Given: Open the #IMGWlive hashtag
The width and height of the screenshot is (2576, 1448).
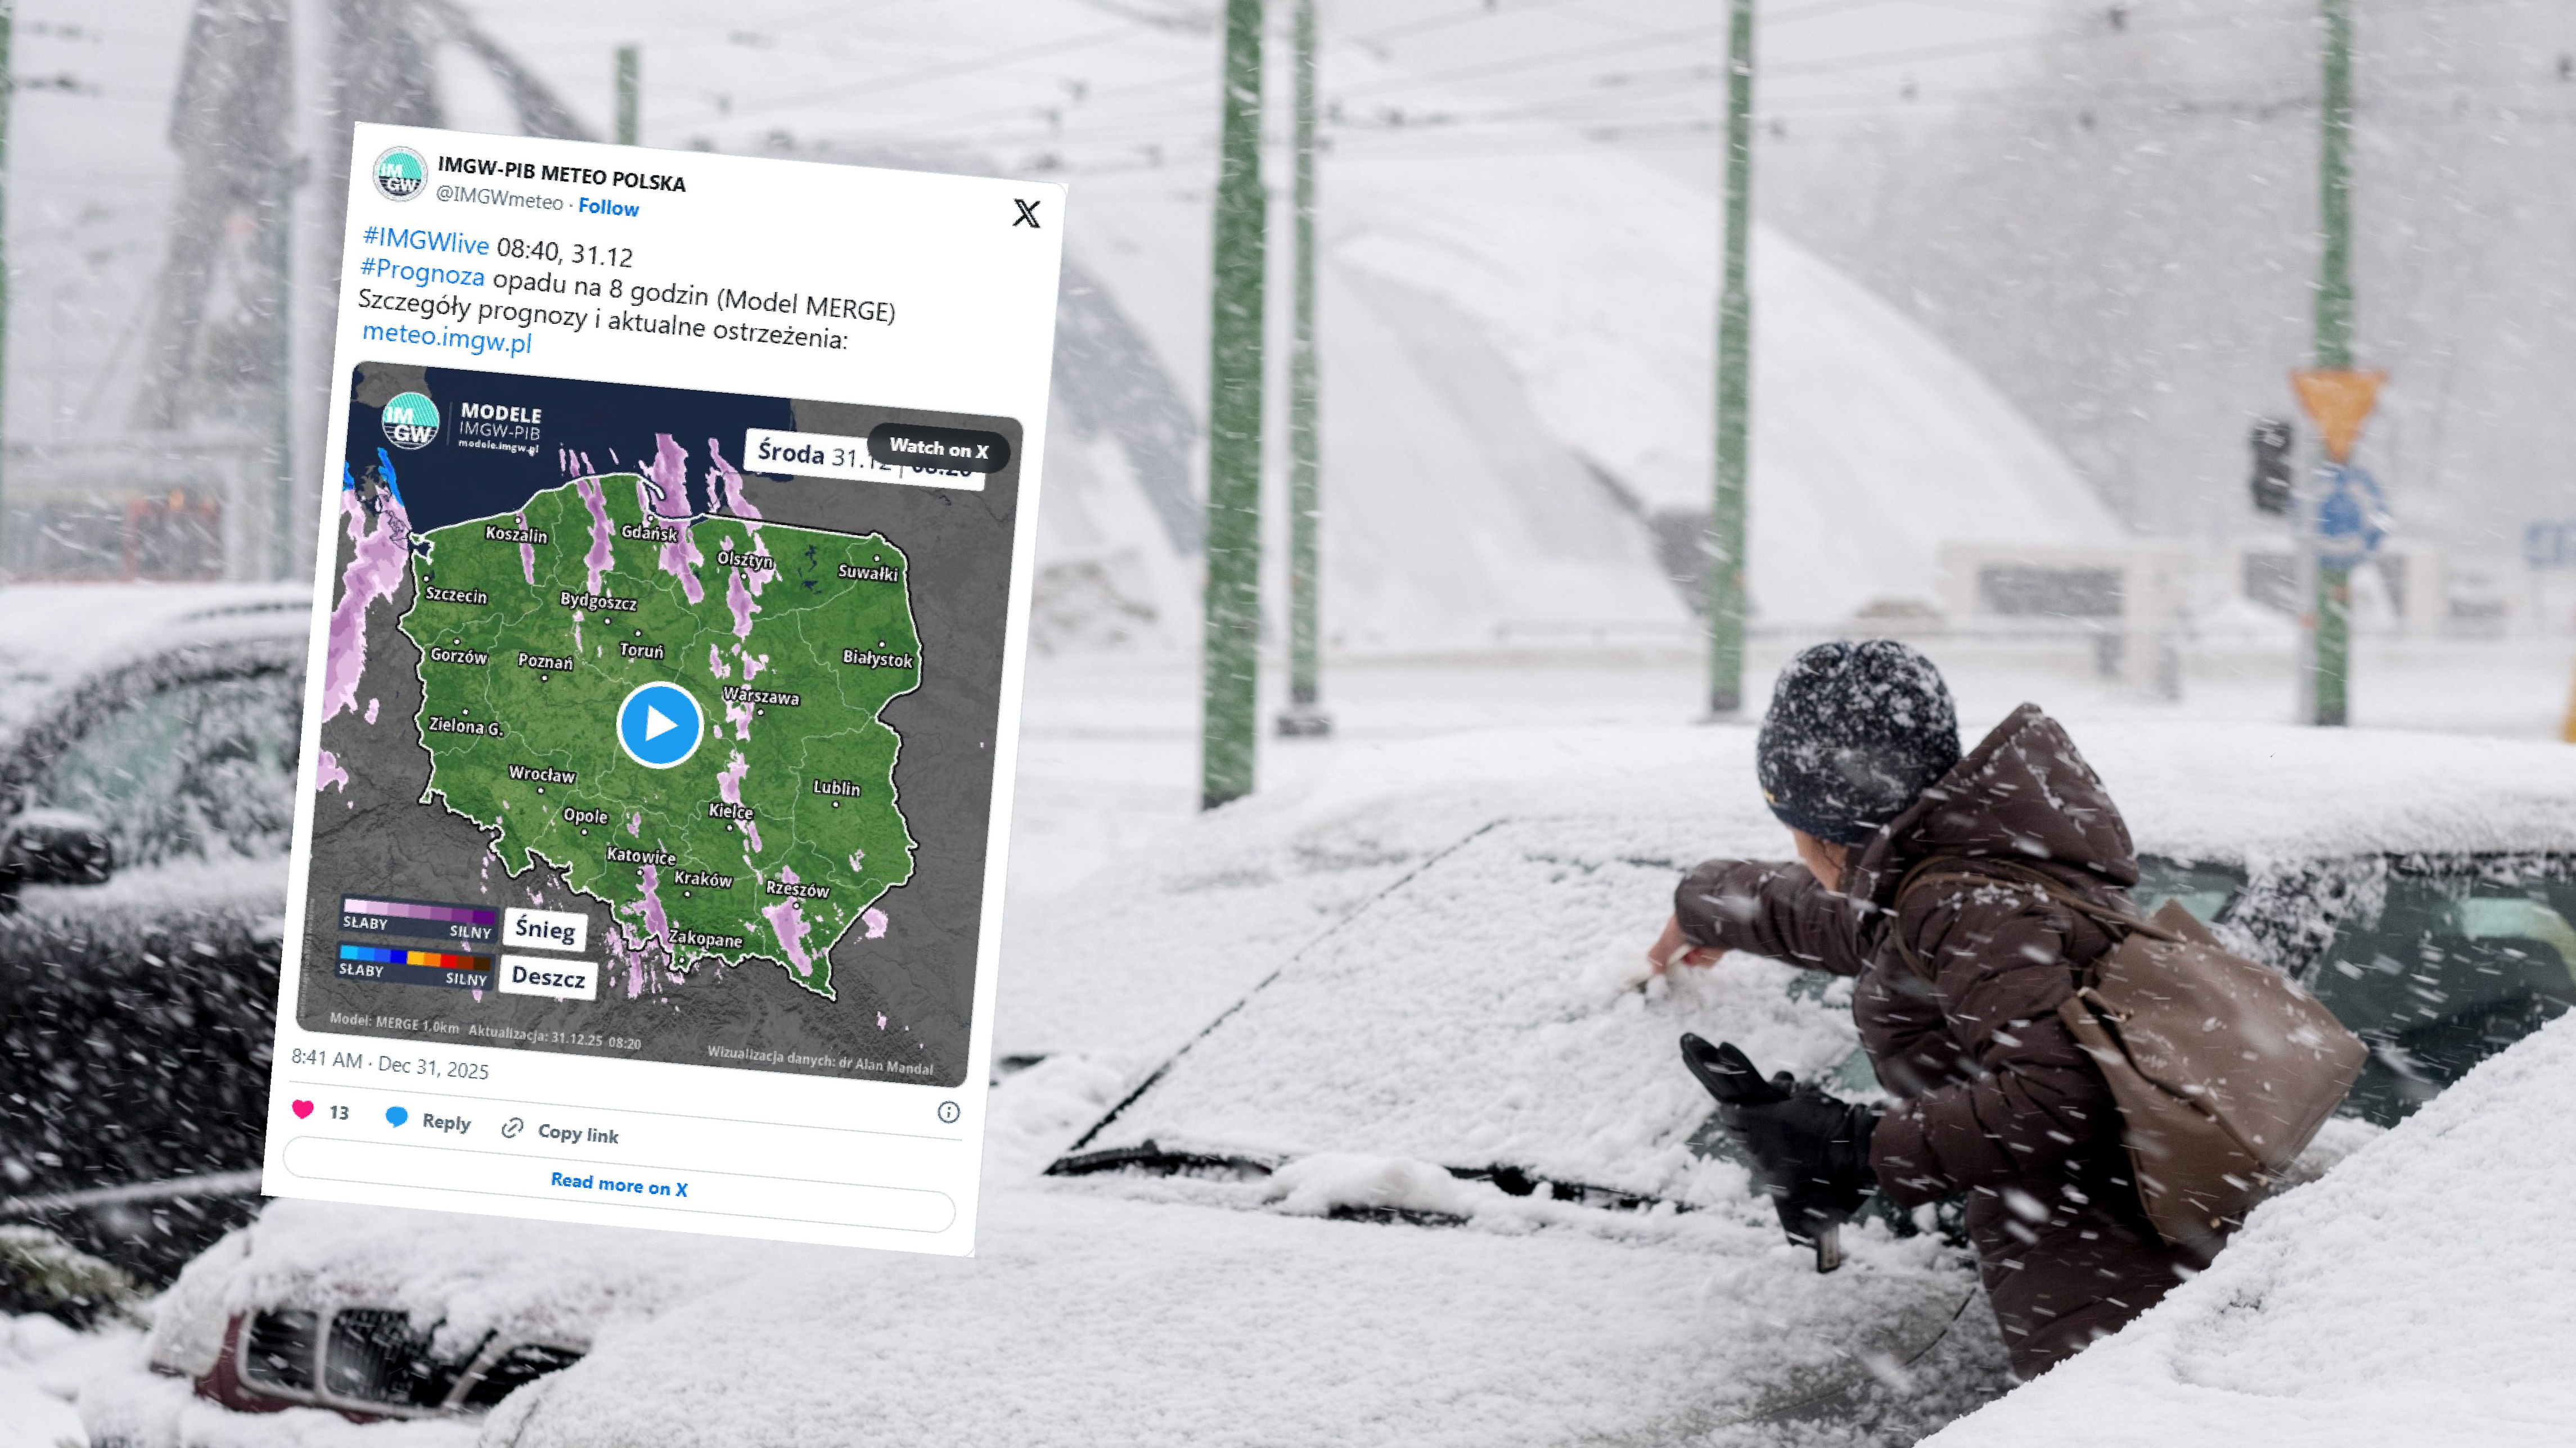Looking at the screenshot, I should [x=425, y=240].
